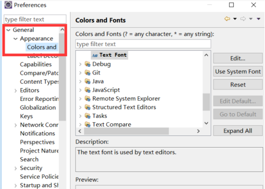Collapse the General tree node
The width and height of the screenshot is (265, 189).
(x=8, y=30)
